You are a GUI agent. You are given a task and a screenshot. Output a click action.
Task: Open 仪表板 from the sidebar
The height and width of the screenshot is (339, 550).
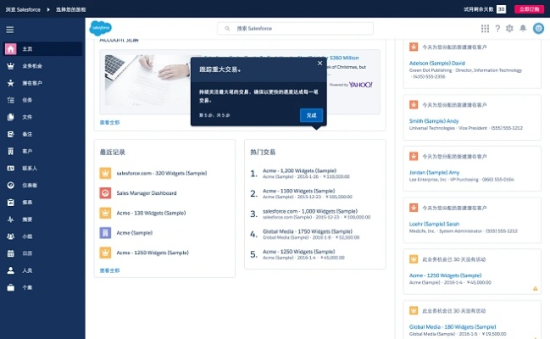(x=30, y=185)
